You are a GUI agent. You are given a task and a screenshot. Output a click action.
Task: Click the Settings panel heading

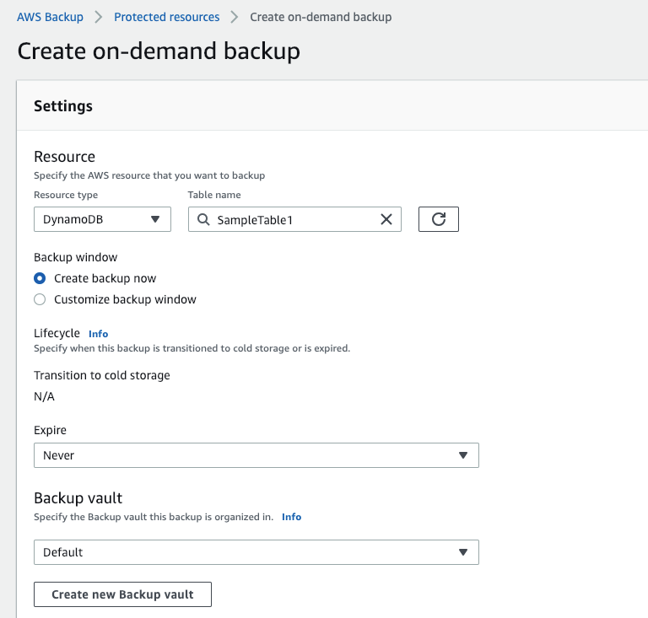point(63,106)
